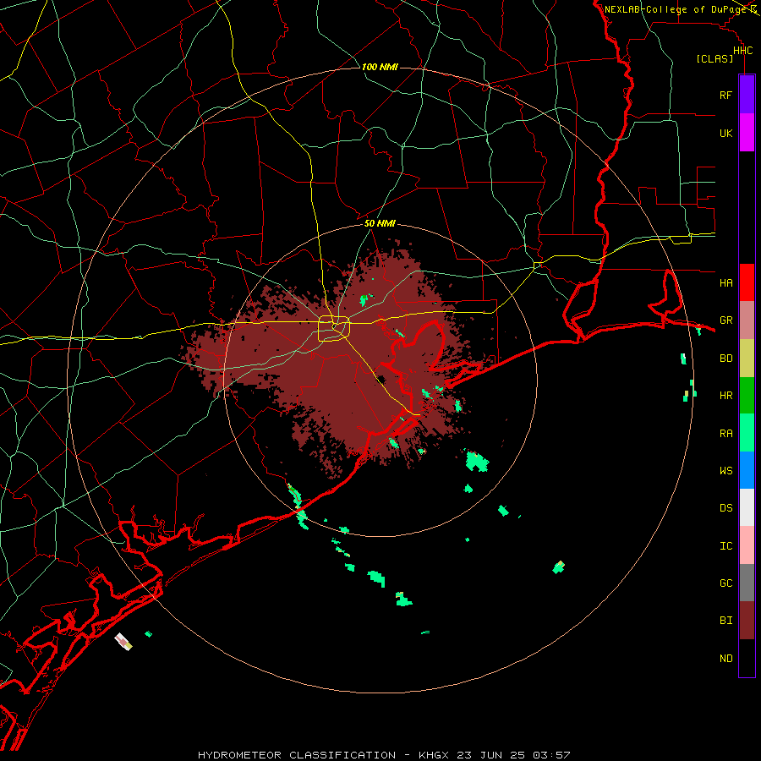Click the HYDROMETEOR CLASSIFICATION caption text

[297, 755]
